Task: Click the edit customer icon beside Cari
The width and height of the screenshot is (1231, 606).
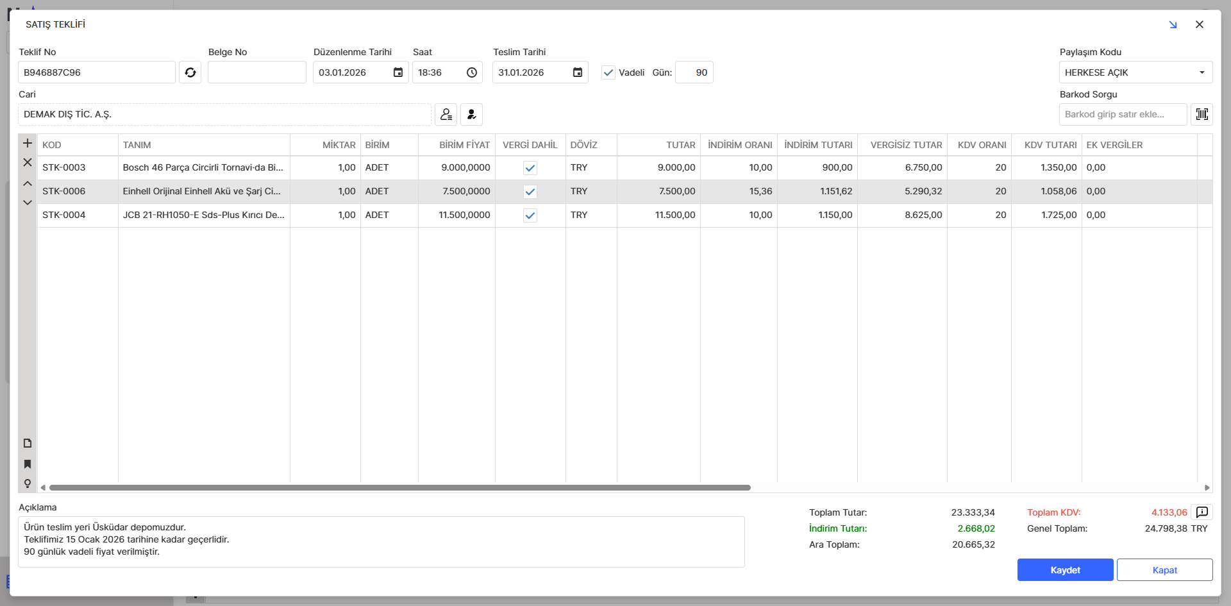Action: (471, 114)
